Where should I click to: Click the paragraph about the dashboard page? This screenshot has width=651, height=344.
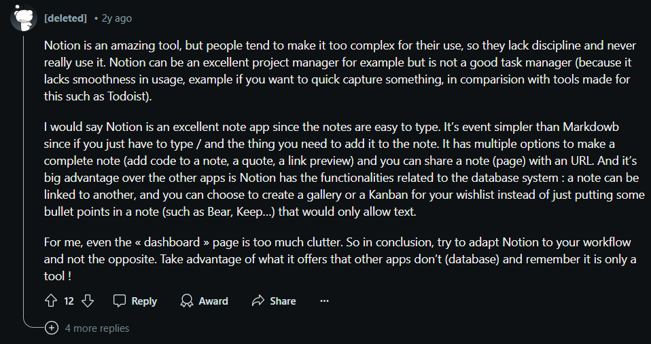point(340,259)
